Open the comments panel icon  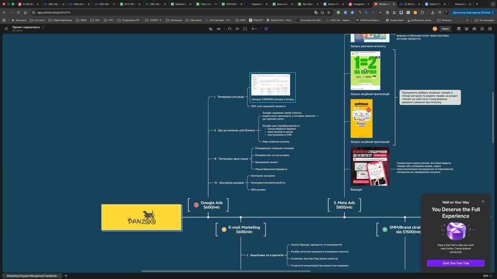[x=474, y=29]
